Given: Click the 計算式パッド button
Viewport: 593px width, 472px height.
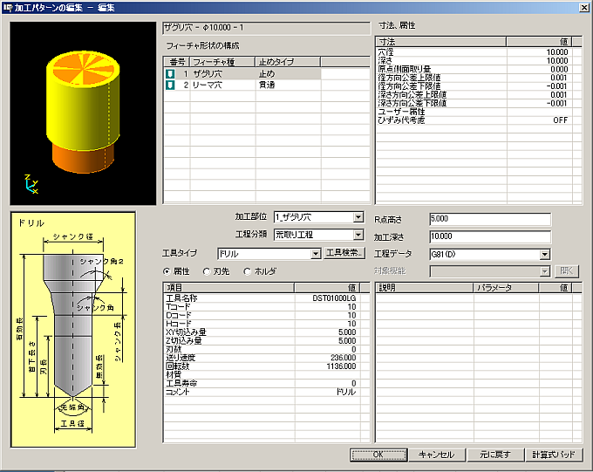Looking at the screenshot, I should 553,455.
